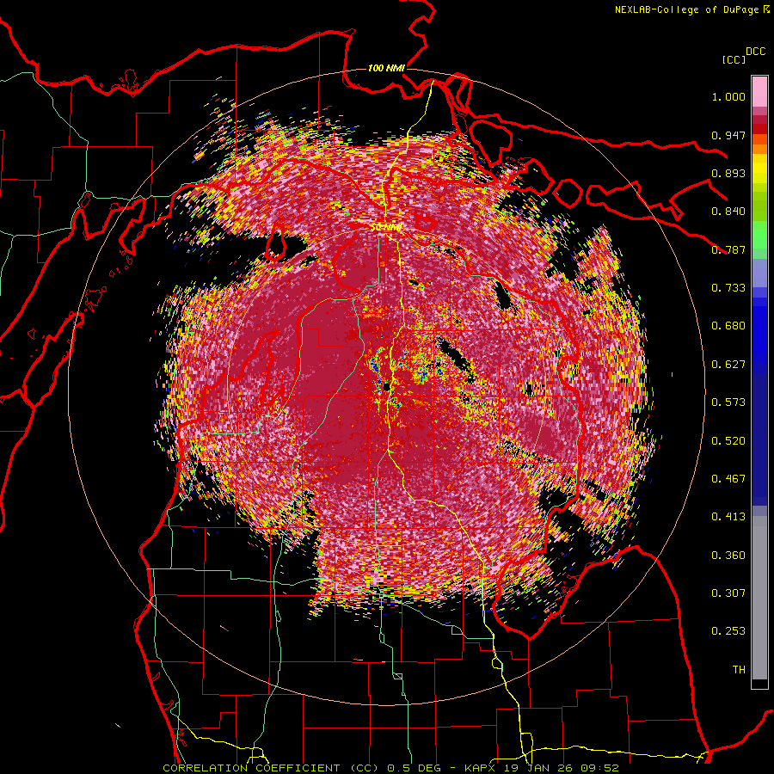This screenshot has height=774, width=774.
Task: Click the 0.947 scale value
Action: click(x=728, y=135)
